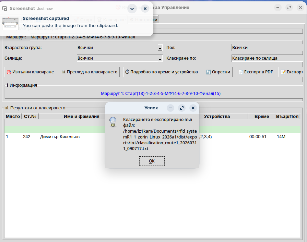The width and height of the screenshot is (307, 242).
Task: Open the captured screenshot thumbnail
Action: coord(10,23)
